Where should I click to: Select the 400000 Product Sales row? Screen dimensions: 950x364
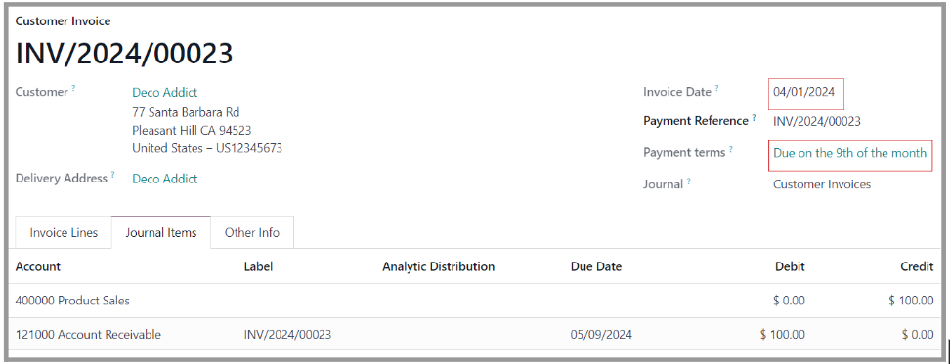[x=474, y=301]
